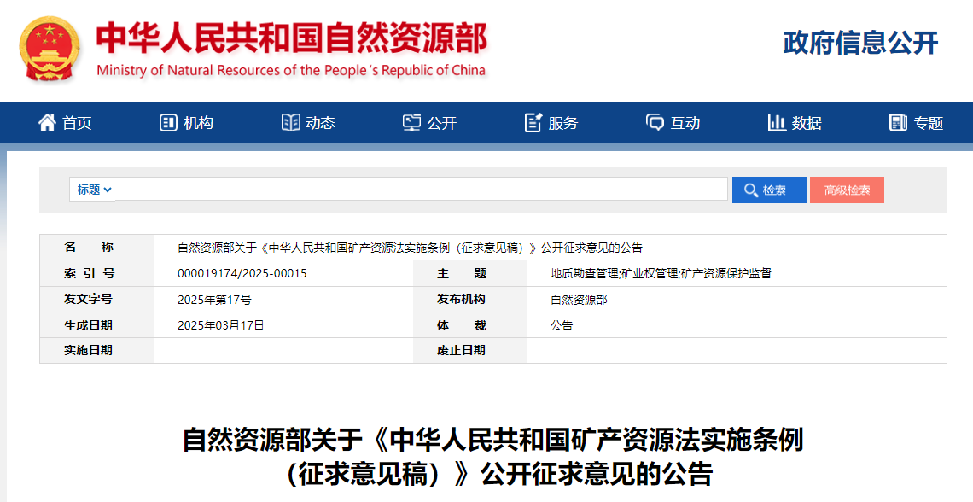Click the English ministry name subtitle
Screen dimensions: 973x502
tap(291, 70)
